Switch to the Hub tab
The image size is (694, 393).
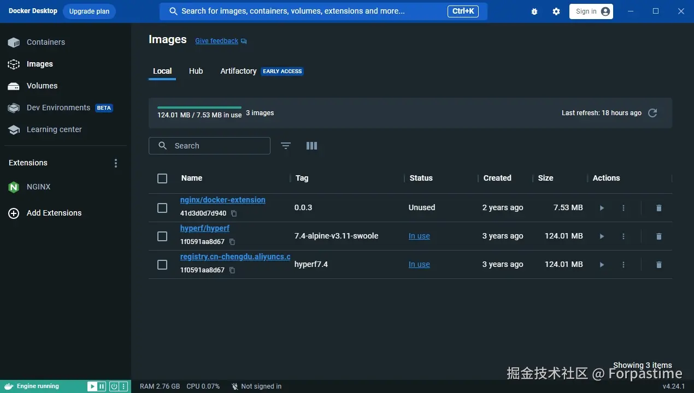(196, 71)
